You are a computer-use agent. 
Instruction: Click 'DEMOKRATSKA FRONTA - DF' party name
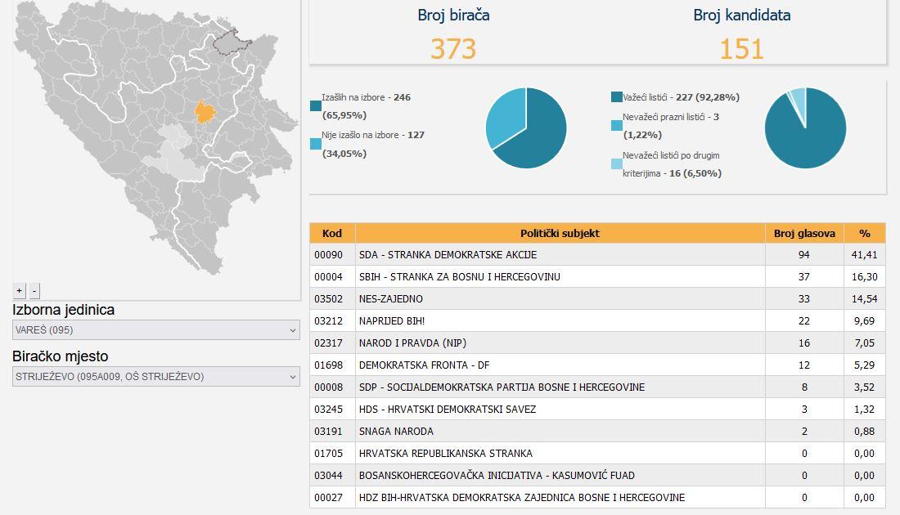pyautogui.click(x=424, y=365)
